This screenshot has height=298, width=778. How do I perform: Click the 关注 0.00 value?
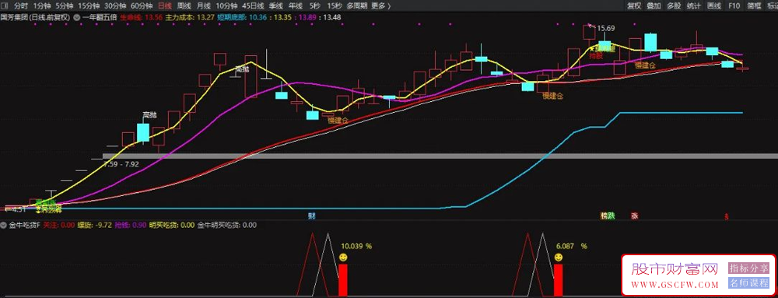(x=58, y=225)
